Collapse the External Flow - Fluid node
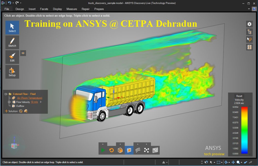The image size is (258, 166). click(x=6, y=94)
